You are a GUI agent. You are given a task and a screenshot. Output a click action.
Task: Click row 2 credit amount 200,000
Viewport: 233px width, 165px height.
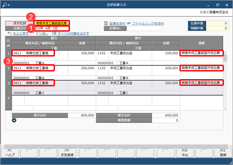click(x=166, y=68)
